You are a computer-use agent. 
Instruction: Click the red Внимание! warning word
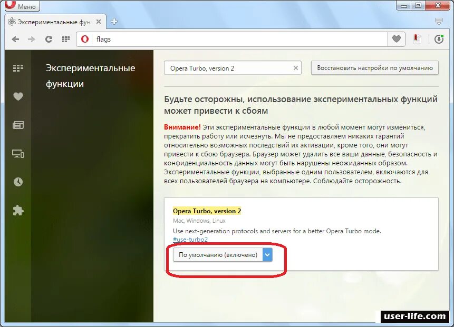(x=182, y=127)
